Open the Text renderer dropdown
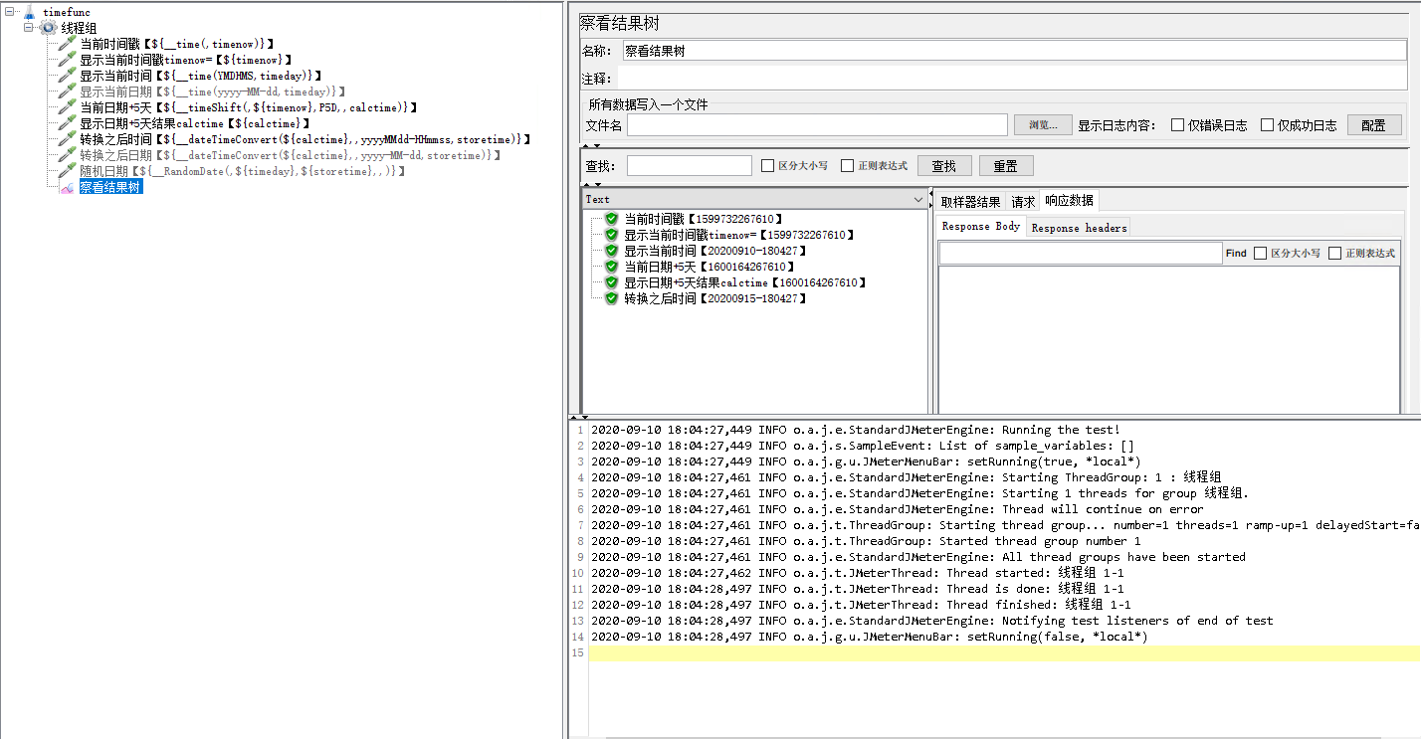 (917, 200)
